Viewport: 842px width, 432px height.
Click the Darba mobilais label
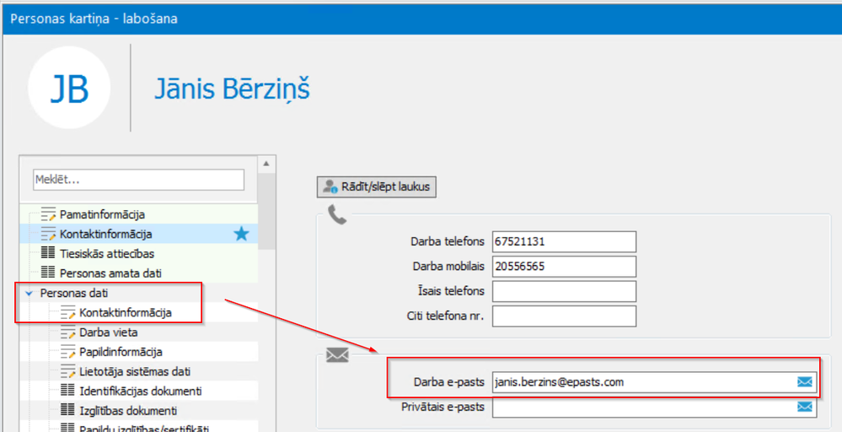pyautogui.click(x=449, y=266)
